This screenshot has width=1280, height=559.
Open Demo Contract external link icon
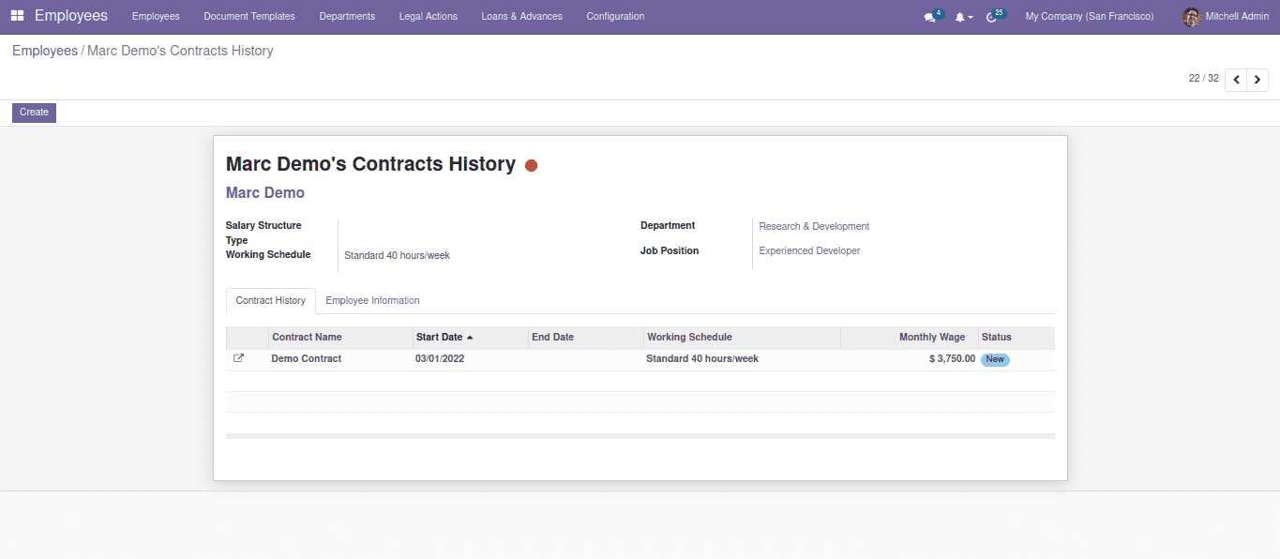pos(238,358)
